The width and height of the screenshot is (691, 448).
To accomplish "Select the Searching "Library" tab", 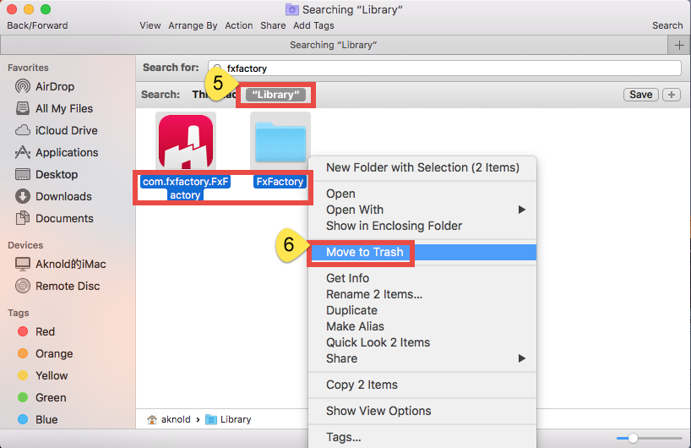I will (x=334, y=45).
